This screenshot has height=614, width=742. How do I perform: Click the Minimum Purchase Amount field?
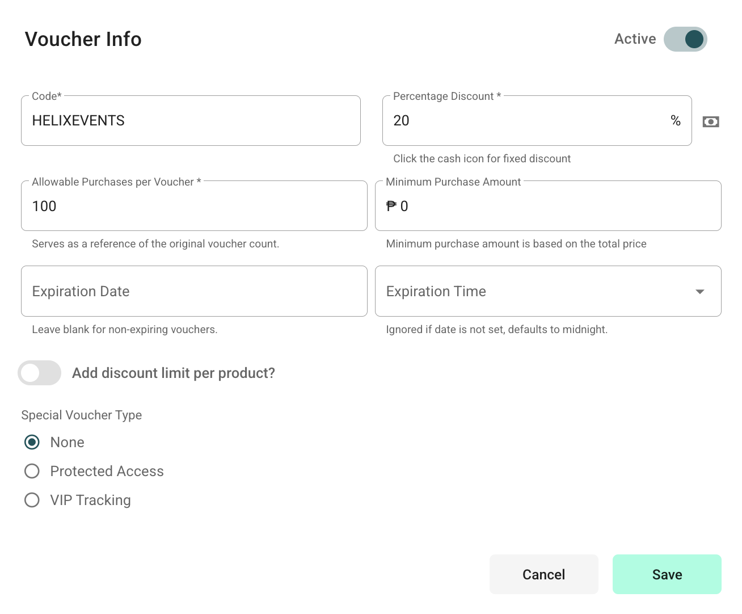[x=548, y=205]
